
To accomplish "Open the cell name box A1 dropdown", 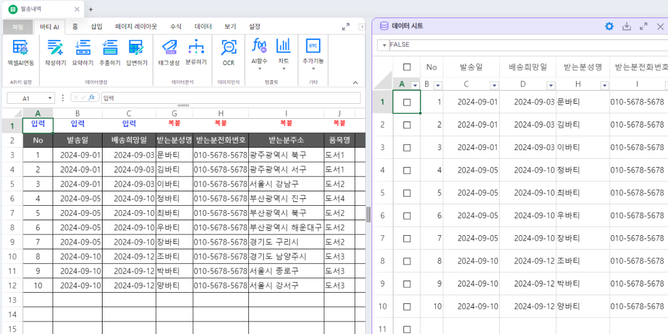I will [x=50, y=98].
